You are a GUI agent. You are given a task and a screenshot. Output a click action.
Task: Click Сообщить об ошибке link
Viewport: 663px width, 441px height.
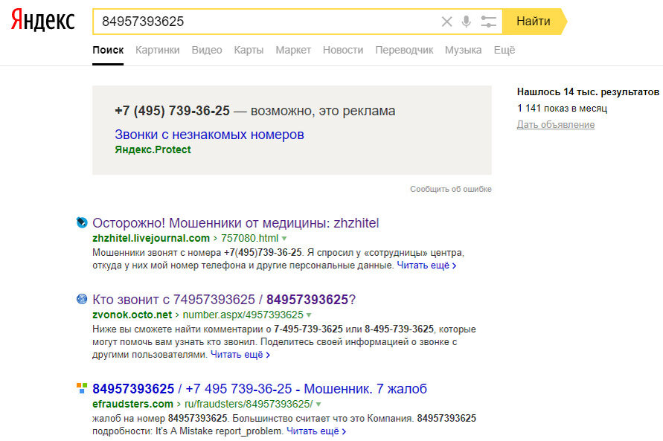[451, 189]
